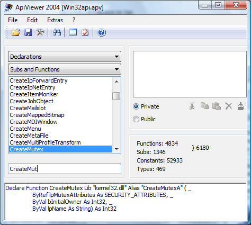
Task: Click the declaration code output pane
Action: [x=125, y=202]
